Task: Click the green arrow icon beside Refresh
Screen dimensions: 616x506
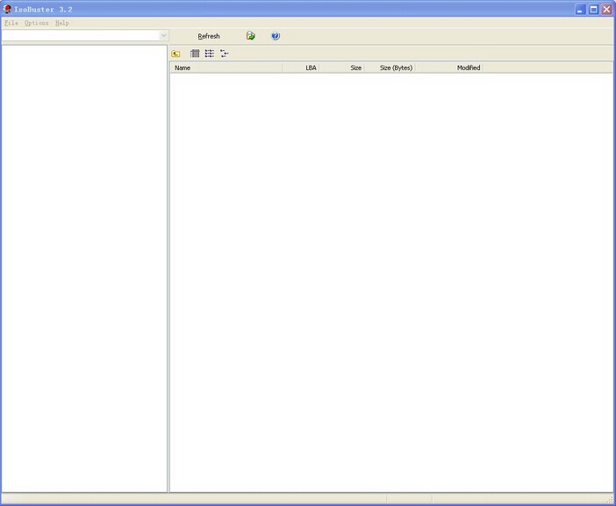Action: [x=251, y=36]
